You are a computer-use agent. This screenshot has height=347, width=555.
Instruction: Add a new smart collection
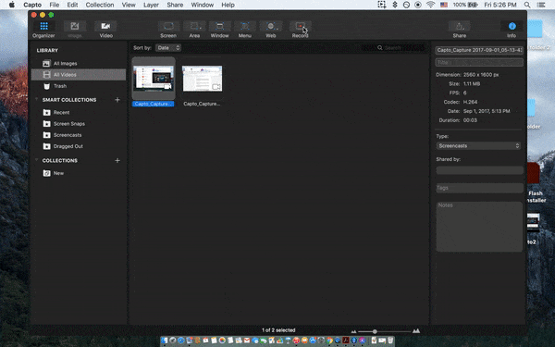(117, 100)
